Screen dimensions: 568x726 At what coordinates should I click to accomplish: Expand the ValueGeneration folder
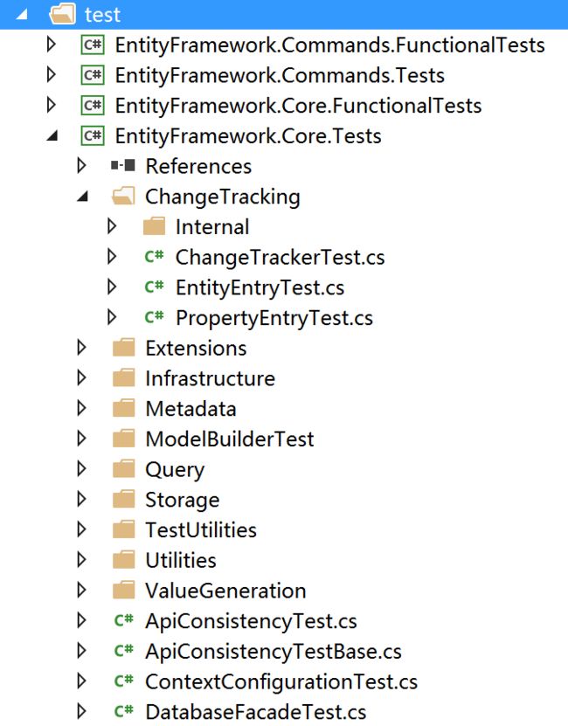(81, 590)
